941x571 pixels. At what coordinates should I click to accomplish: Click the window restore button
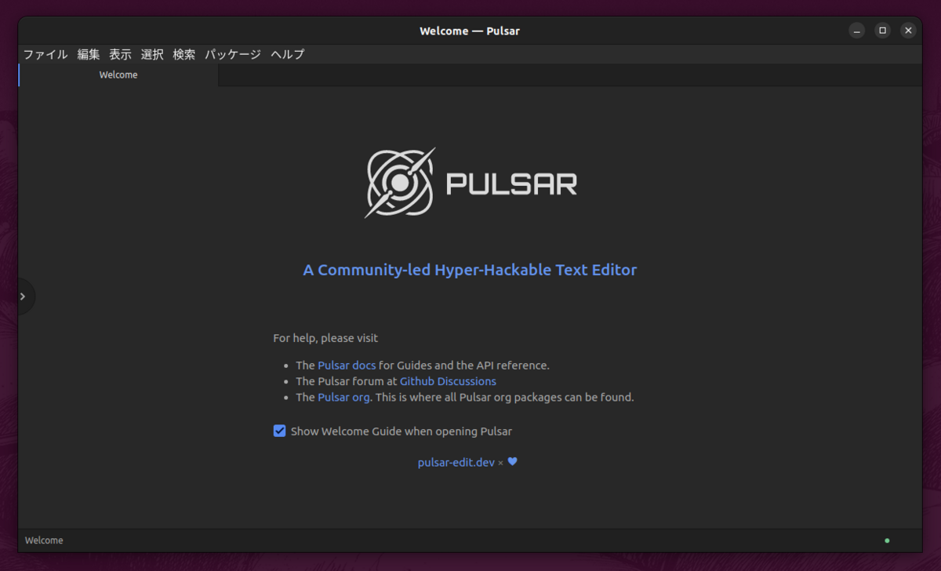coord(882,31)
